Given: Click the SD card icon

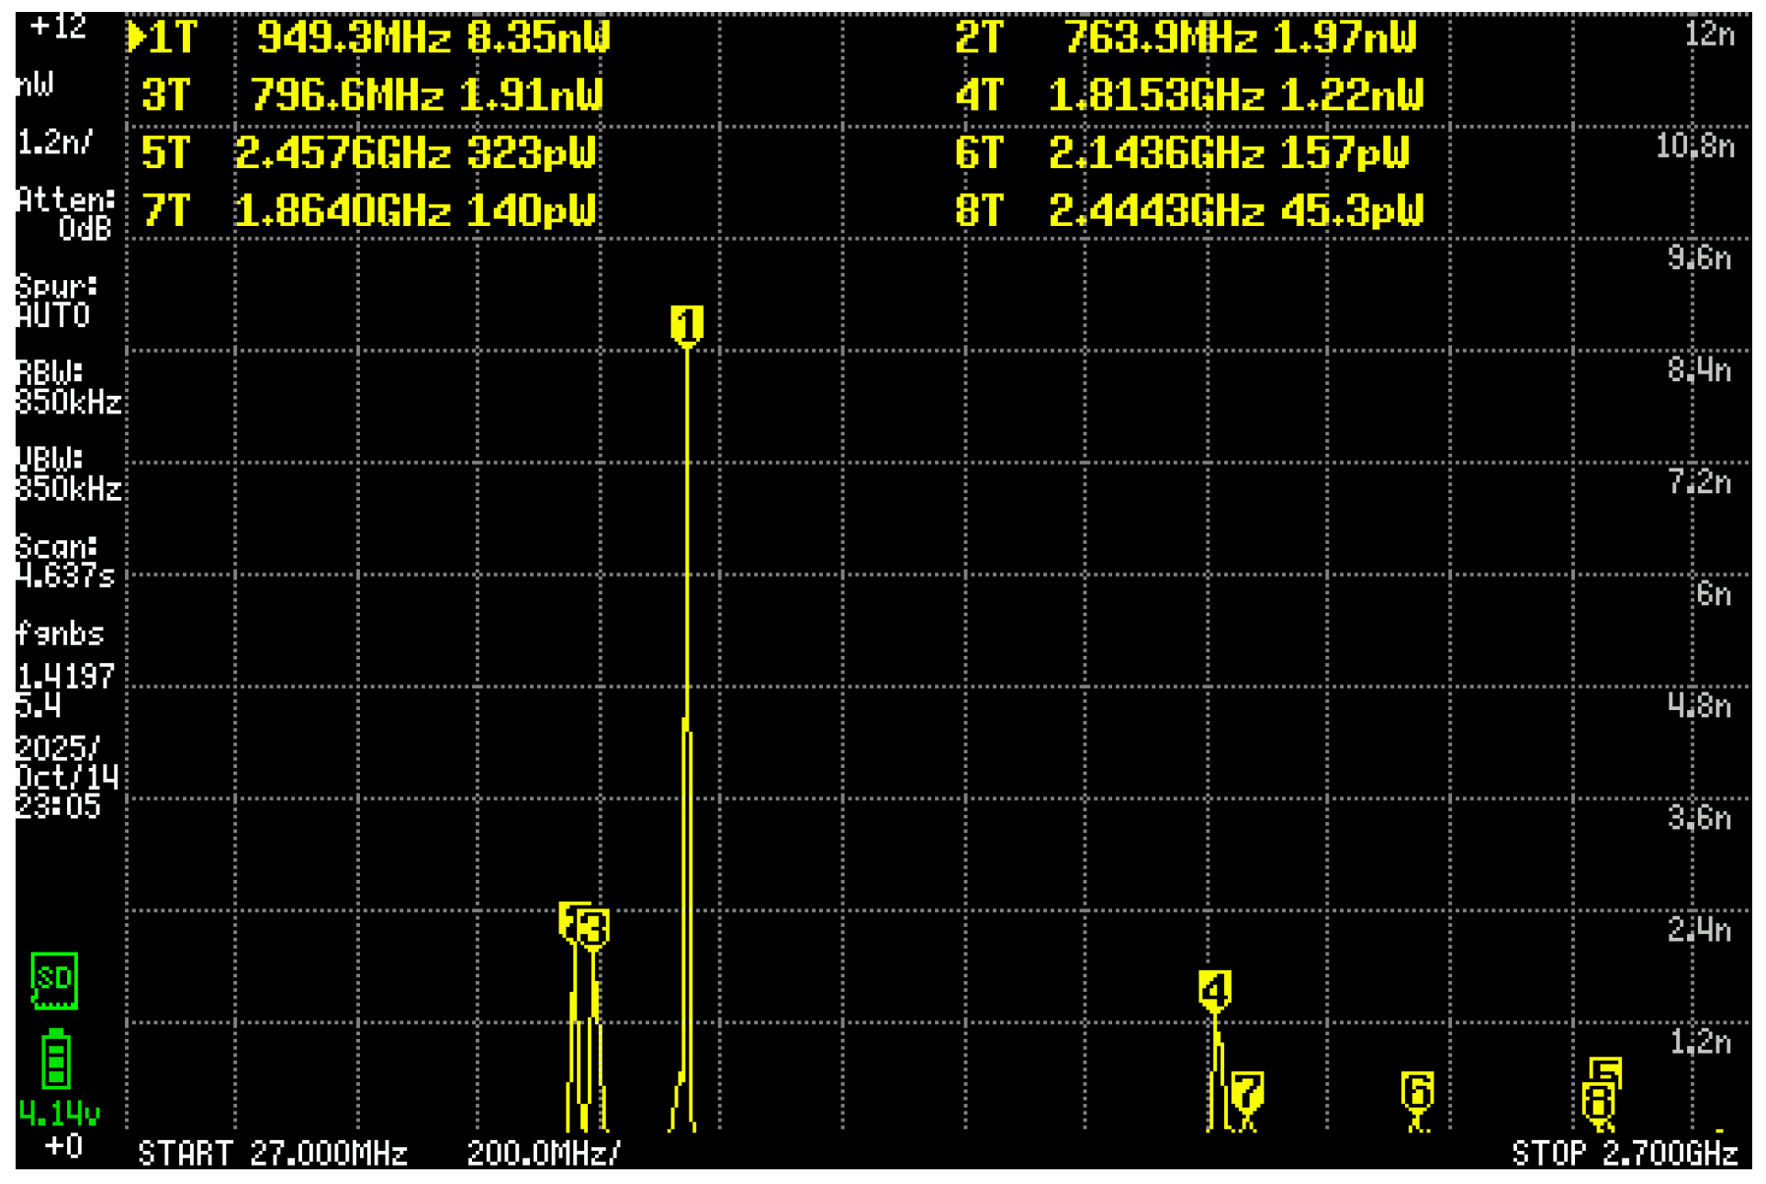Looking at the screenshot, I should pyautogui.click(x=54, y=980).
